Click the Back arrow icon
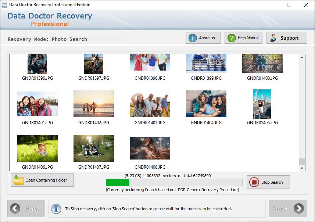This screenshot has height=222, width=315. tap(15, 208)
